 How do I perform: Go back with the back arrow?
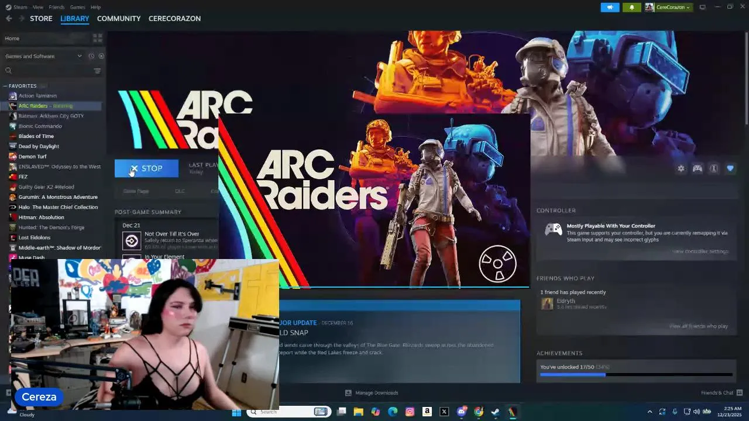pyautogui.click(x=9, y=19)
